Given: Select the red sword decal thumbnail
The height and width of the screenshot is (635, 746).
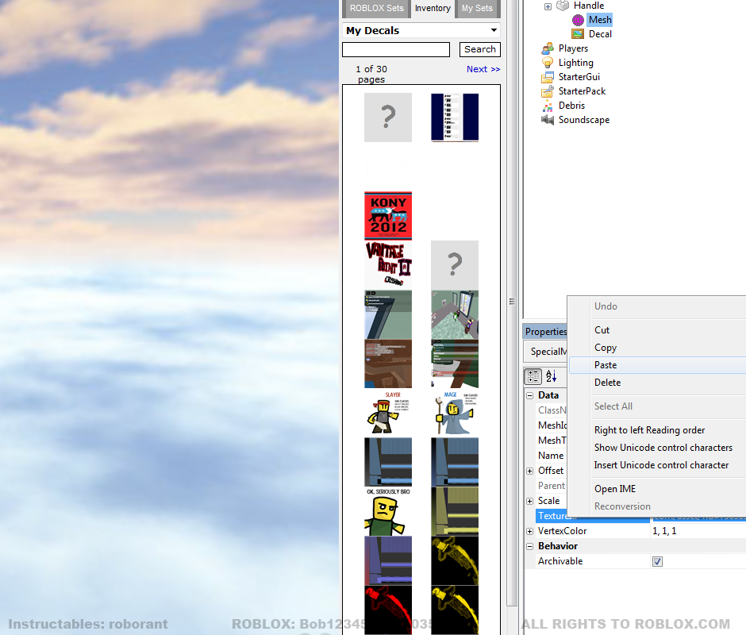Looking at the screenshot, I should [x=388, y=610].
